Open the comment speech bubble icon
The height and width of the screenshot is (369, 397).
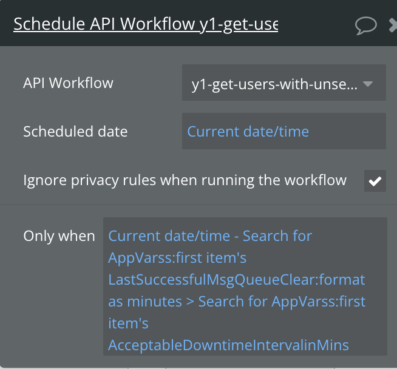click(366, 25)
